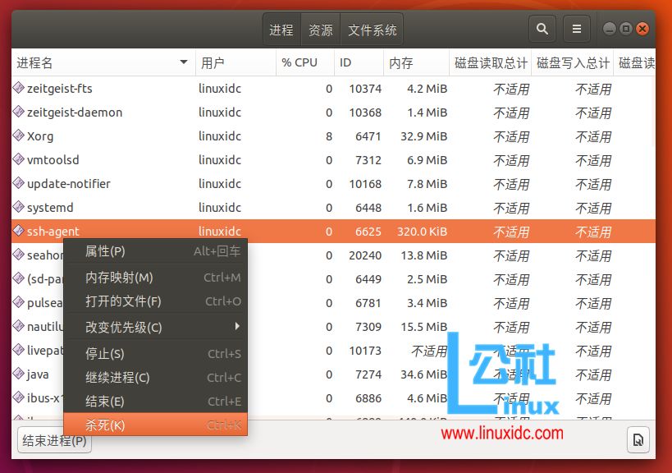This screenshot has width=672, height=473.
Task: Open the hamburger menu icon
Action: tap(576, 28)
